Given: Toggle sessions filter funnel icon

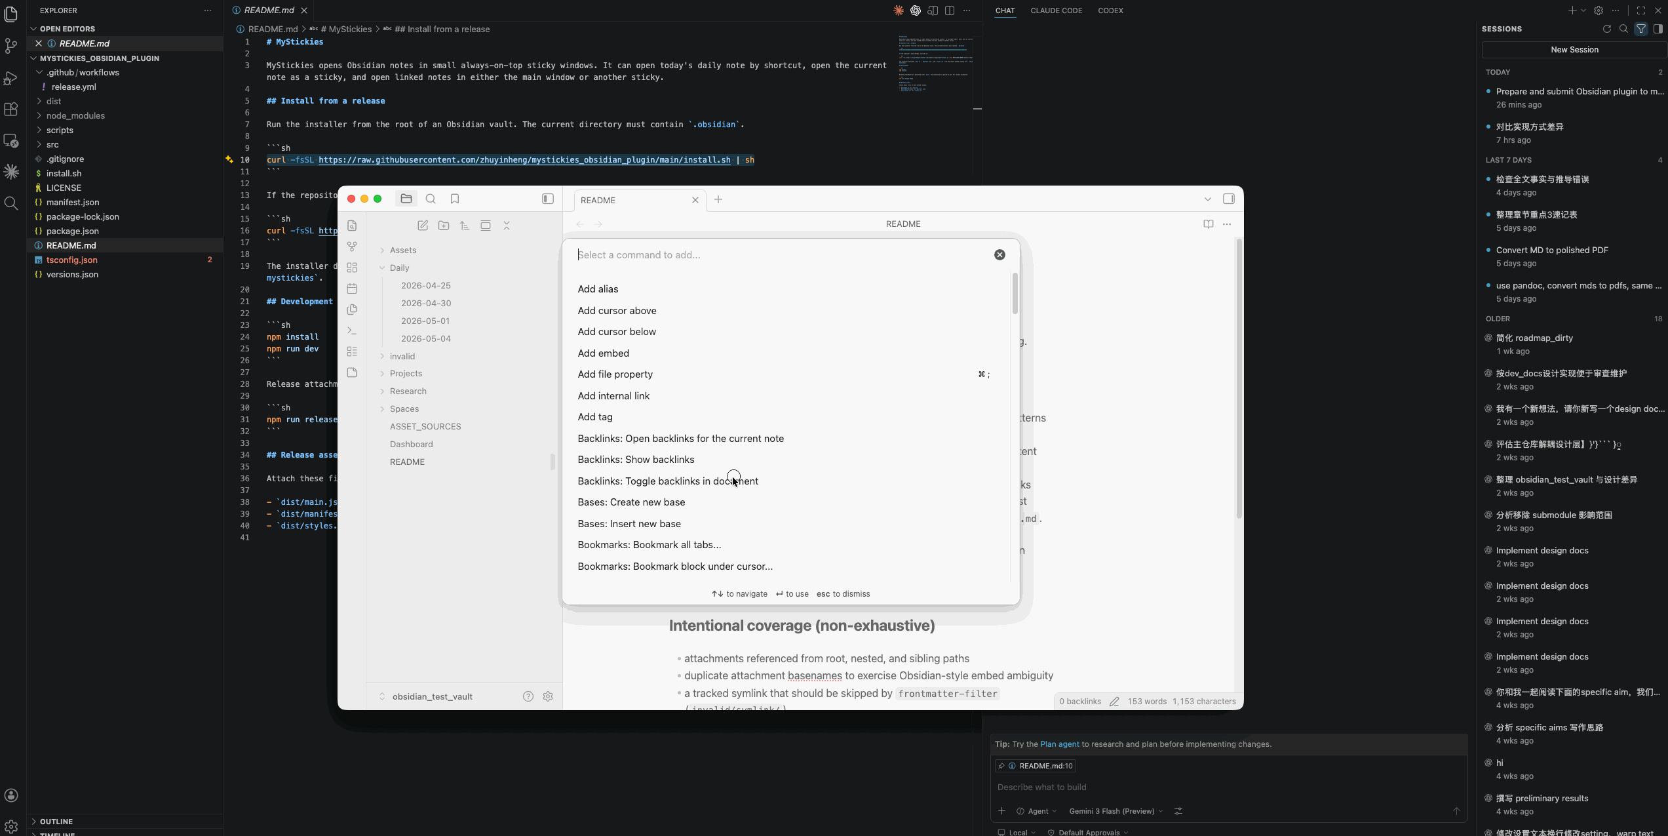Looking at the screenshot, I should coord(1641,29).
